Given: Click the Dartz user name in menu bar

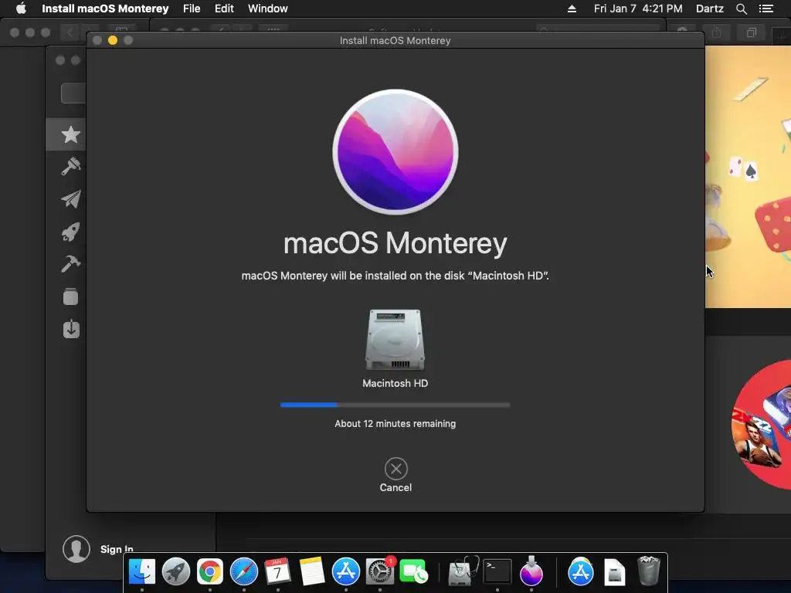Looking at the screenshot, I should (710, 8).
